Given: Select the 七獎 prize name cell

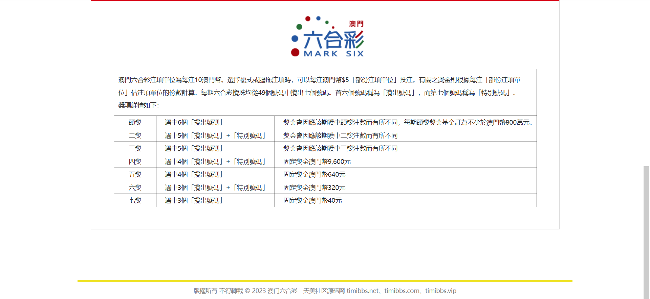Looking at the screenshot, I should point(135,200).
